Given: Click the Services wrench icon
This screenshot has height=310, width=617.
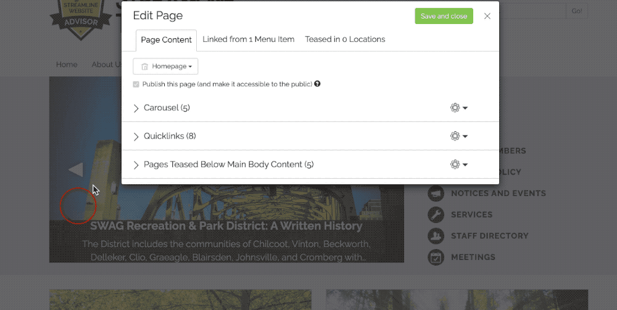Looking at the screenshot, I should point(436,214).
